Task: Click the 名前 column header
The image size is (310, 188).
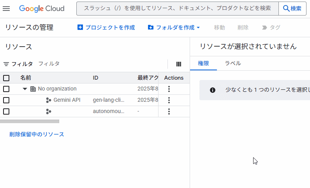Action: (x=26, y=78)
